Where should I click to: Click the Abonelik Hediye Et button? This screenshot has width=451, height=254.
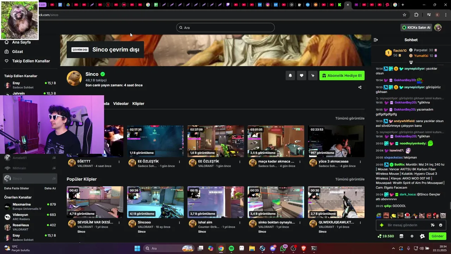coord(342,75)
